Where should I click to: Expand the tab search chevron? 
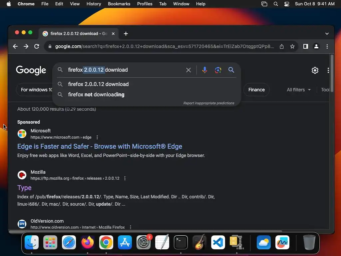327,34
